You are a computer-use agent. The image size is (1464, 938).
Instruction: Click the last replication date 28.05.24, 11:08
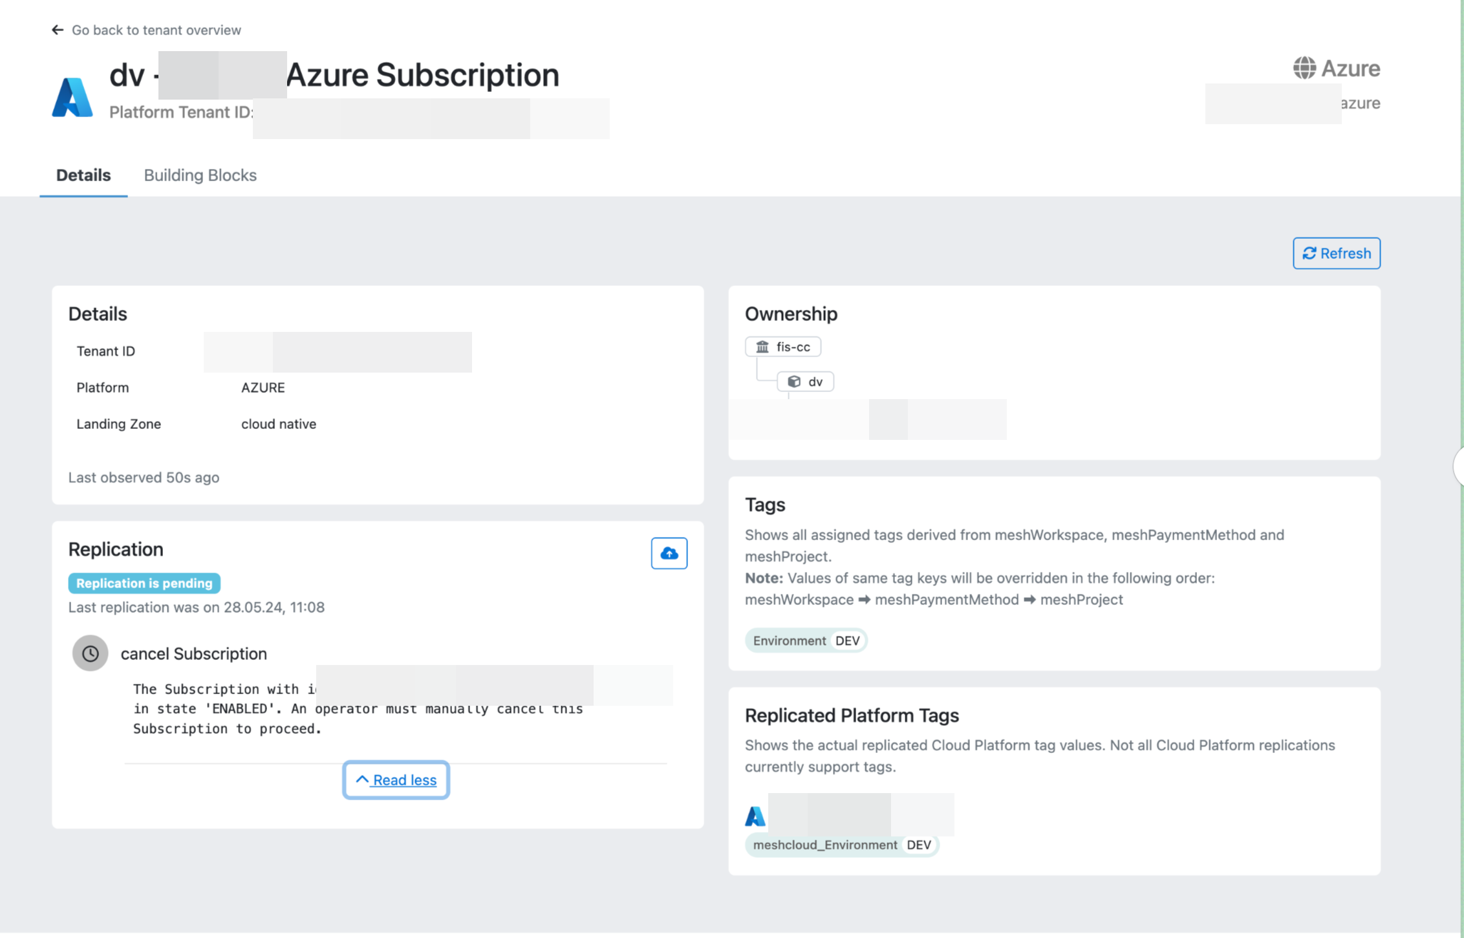[274, 607]
